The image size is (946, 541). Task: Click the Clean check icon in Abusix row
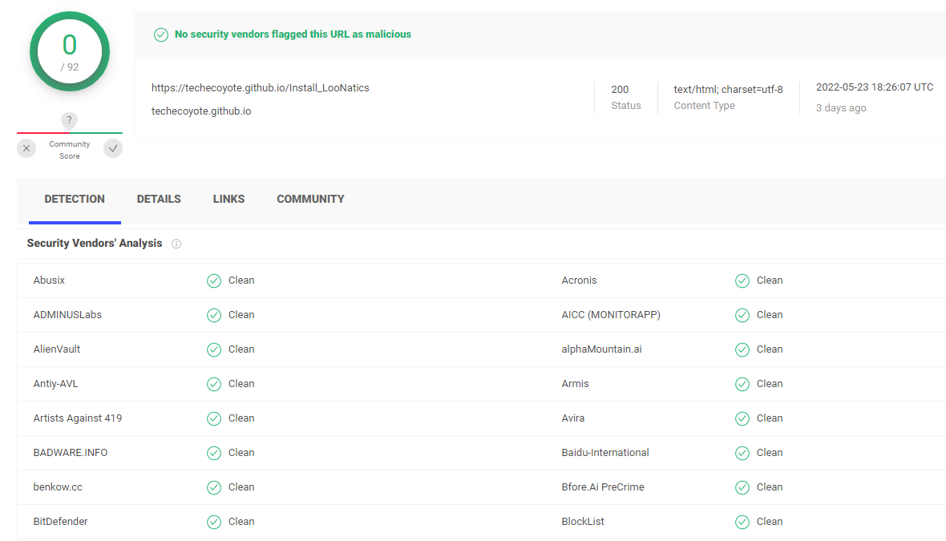214,281
